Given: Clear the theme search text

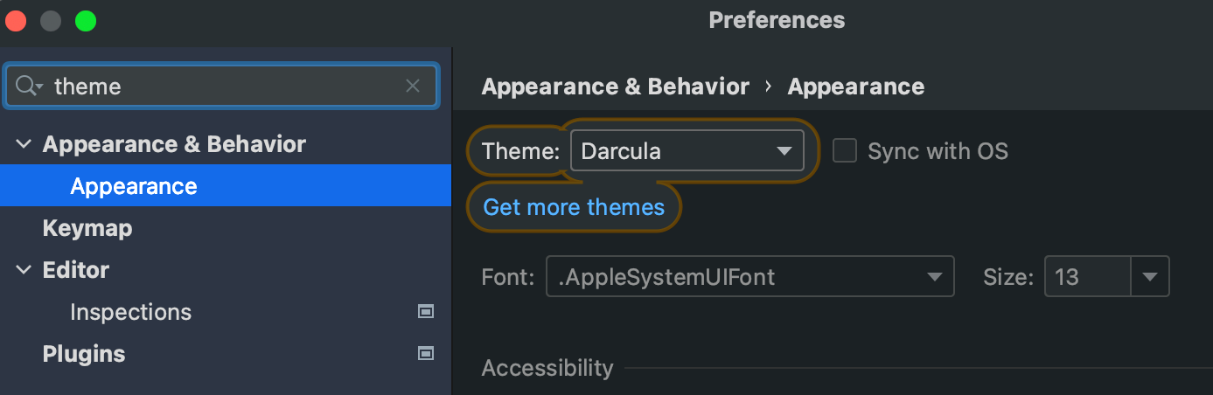Looking at the screenshot, I should pos(413,86).
